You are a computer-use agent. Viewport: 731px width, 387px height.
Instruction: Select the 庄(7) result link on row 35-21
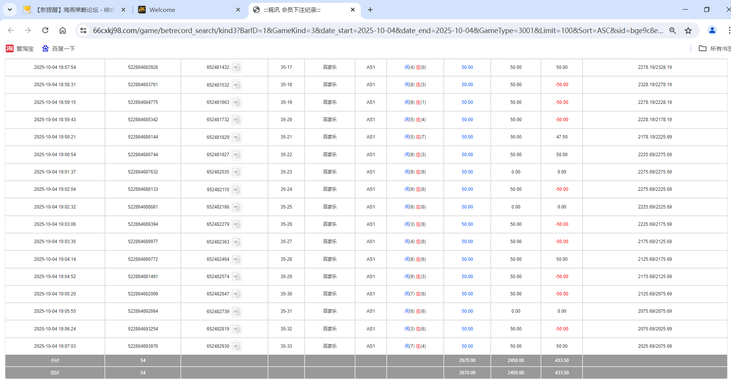coord(421,137)
